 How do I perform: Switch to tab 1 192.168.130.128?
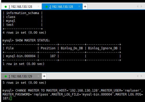(21, 7)
